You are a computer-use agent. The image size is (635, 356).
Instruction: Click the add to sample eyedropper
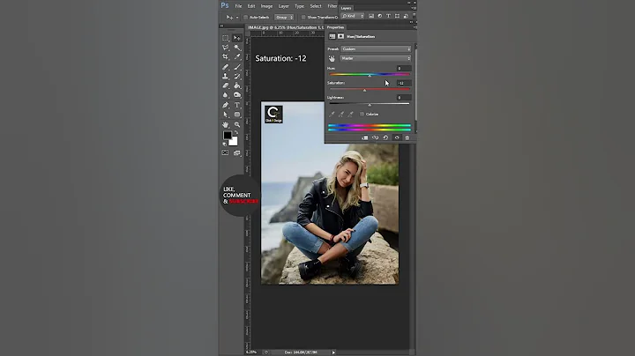341,115
